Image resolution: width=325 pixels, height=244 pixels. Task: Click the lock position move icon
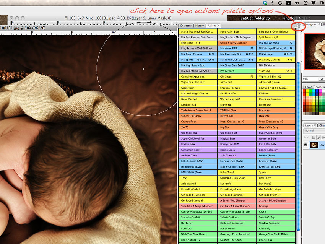[323, 137]
